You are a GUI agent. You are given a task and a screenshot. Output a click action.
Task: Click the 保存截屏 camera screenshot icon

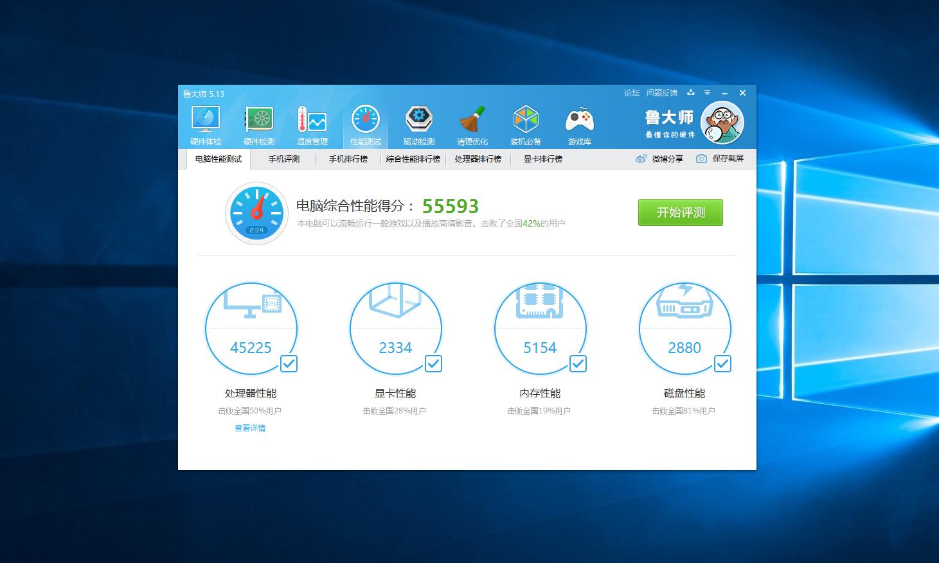(701, 159)
